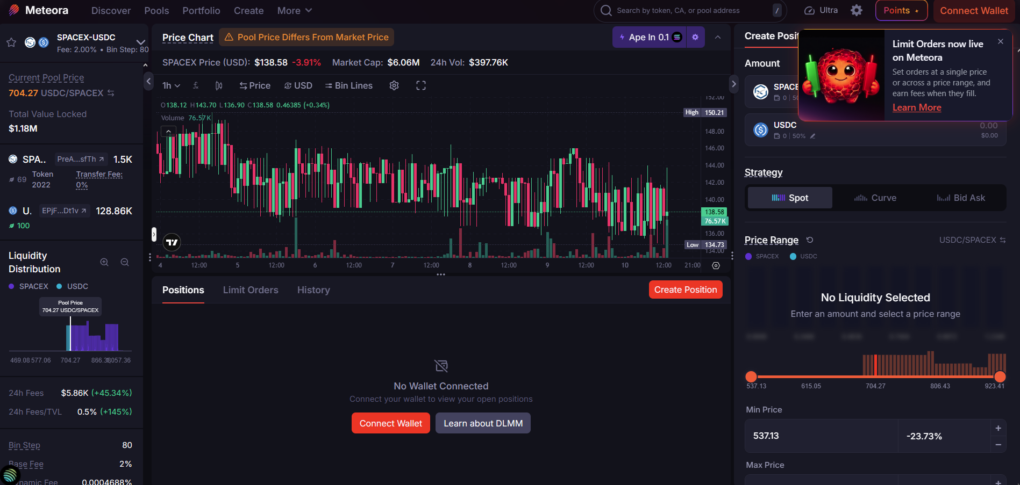The width and height of the screenshot is (1020, 485).
Task: Open the Points button
Action: [901, 10]
